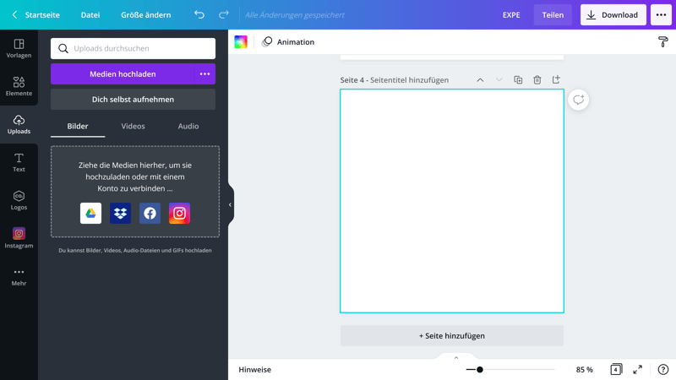Connect Dropbox account

pos(120,214)
